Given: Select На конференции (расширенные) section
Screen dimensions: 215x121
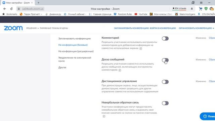Looking at the screenshot, I should [x=76, y=51].
